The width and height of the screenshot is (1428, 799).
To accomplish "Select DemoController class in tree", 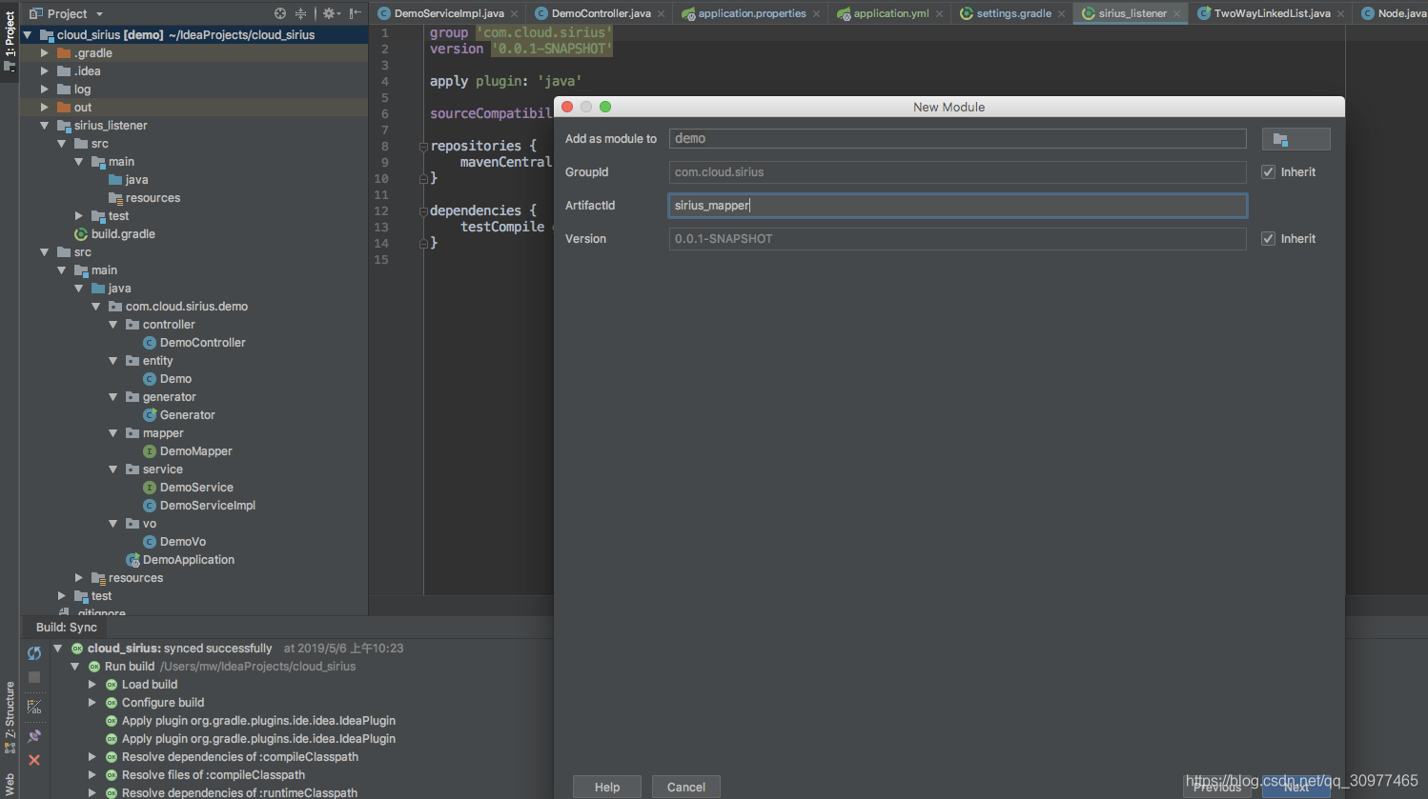I will [x=202, y=343].
